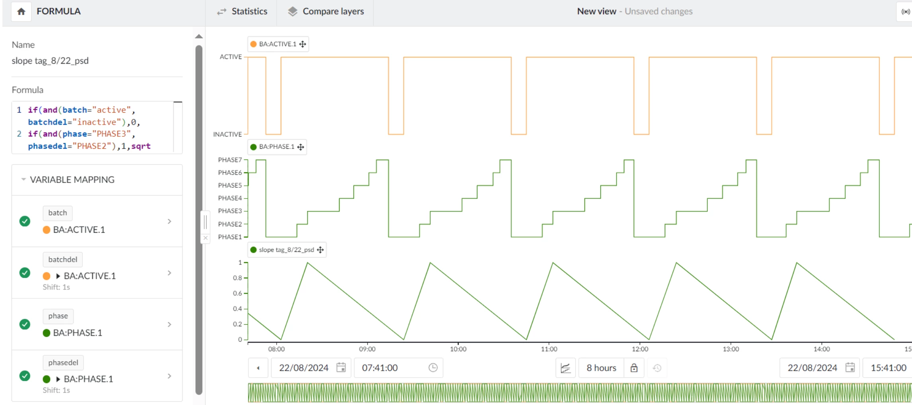Expand the batch variable mapping chevron
The width and height of the screenshot is (912, 405).
pyautogui.click(x=170, y=221)
